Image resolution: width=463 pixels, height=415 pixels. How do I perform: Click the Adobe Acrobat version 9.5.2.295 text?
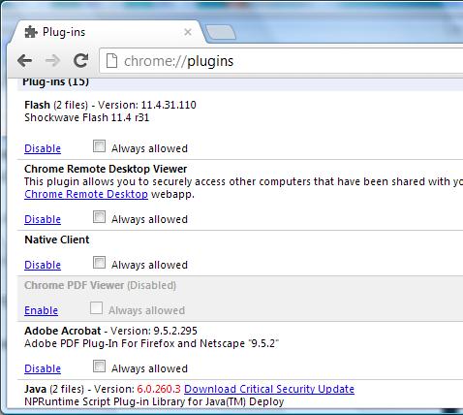coord(175,331)
